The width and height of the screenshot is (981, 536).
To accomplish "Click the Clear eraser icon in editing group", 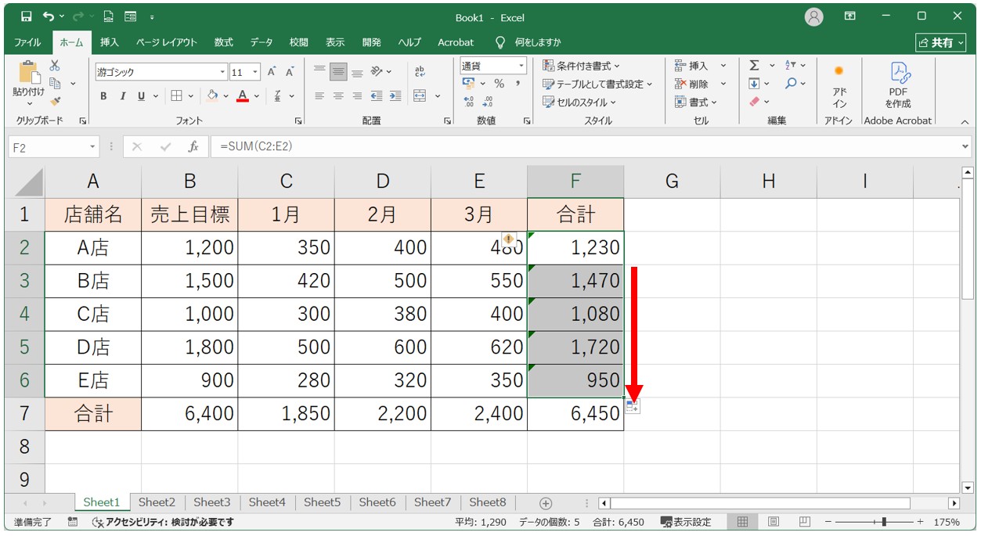I will pos(754,102).
